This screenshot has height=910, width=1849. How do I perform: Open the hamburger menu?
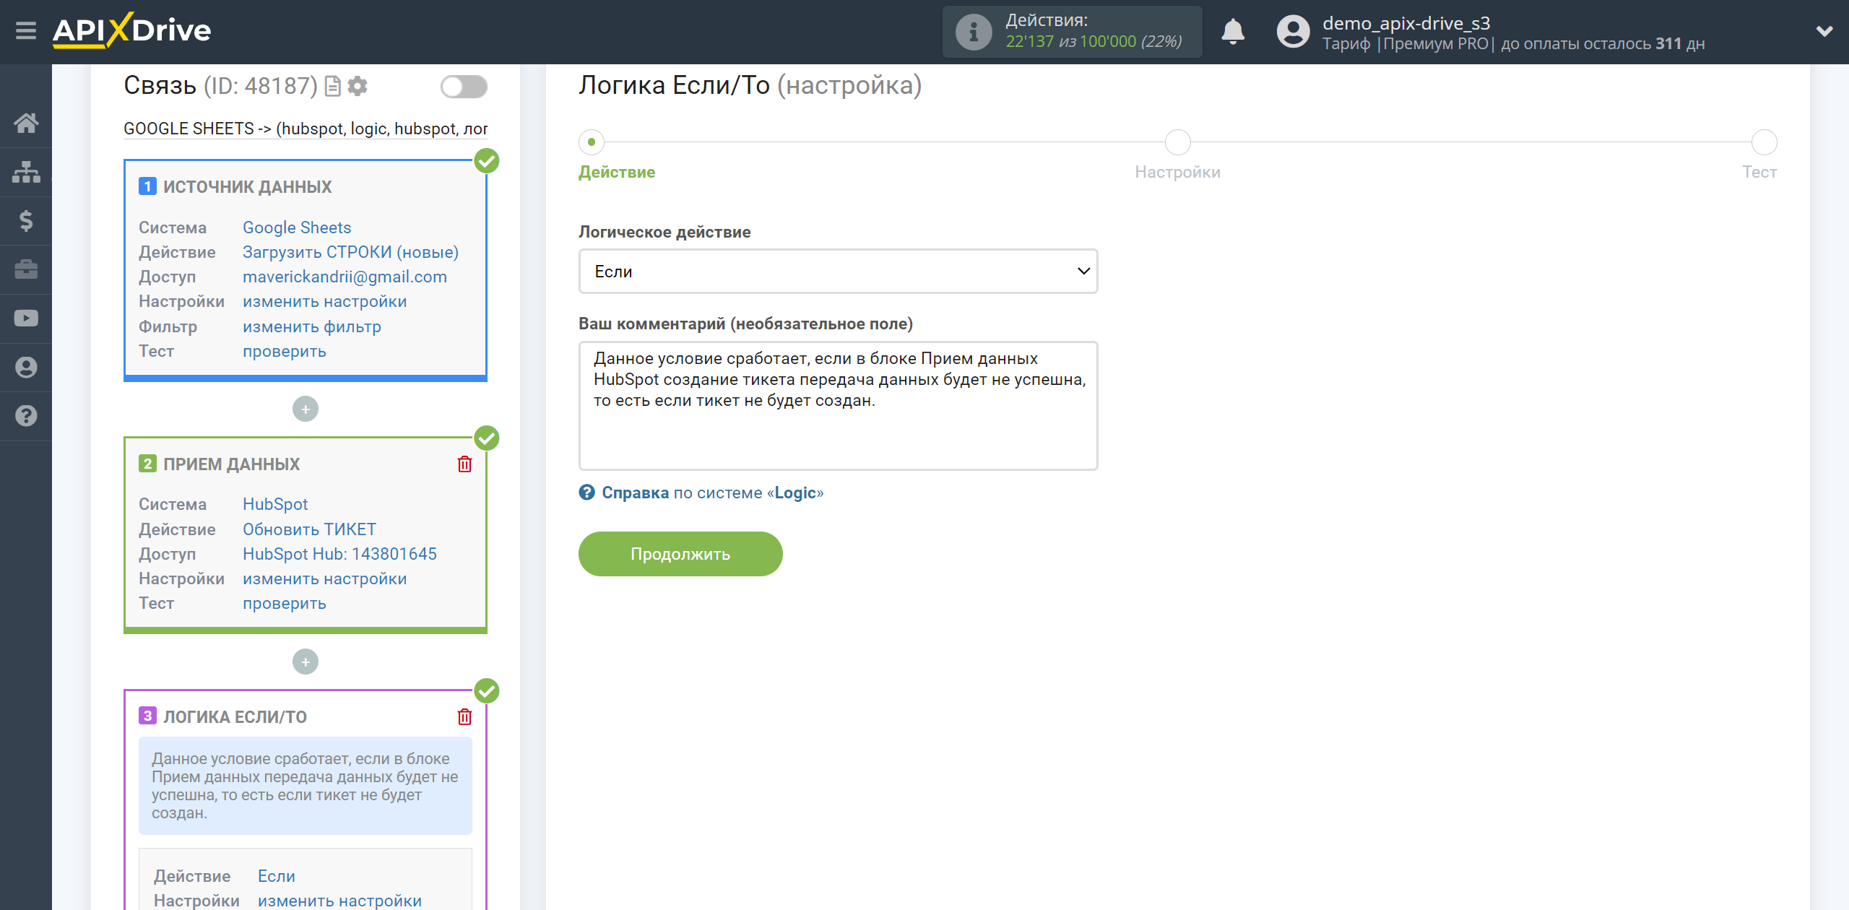click(x=26, y=31)
